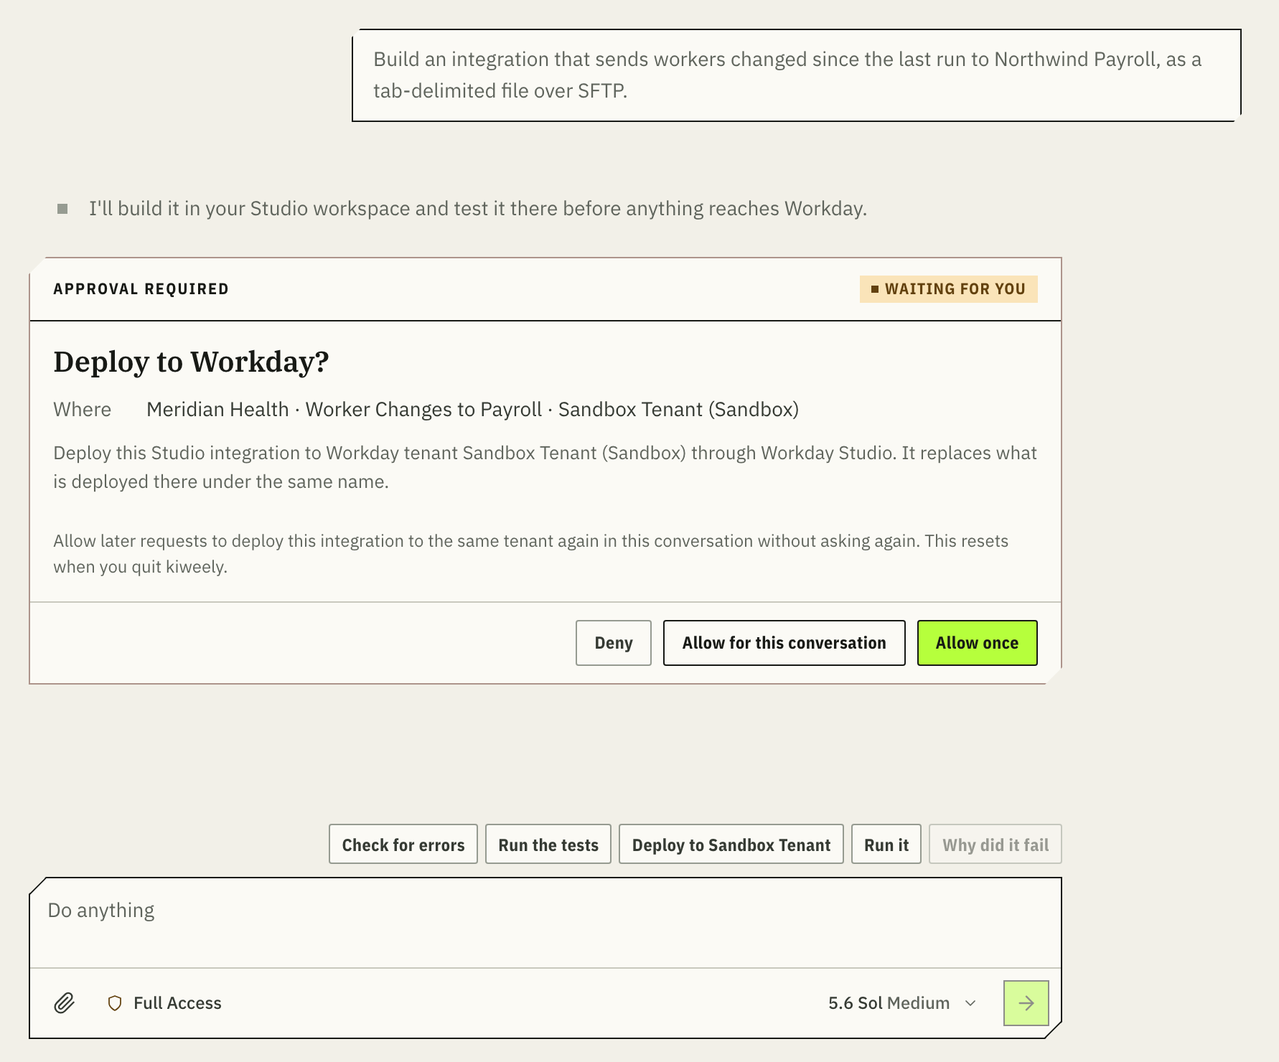
Task: Click the stop square beside assistant reply
Action: pos(62,209)
